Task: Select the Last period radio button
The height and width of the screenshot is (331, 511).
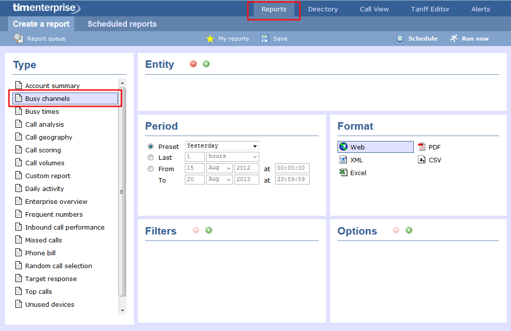Action: pos(151,157)
